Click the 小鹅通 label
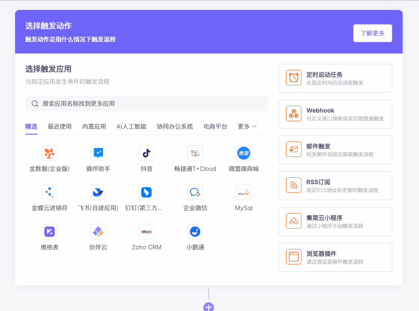 tap(195, 247)
